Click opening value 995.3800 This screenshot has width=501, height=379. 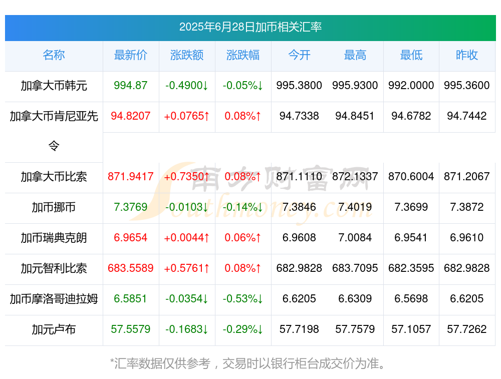(x=299, y=85)
